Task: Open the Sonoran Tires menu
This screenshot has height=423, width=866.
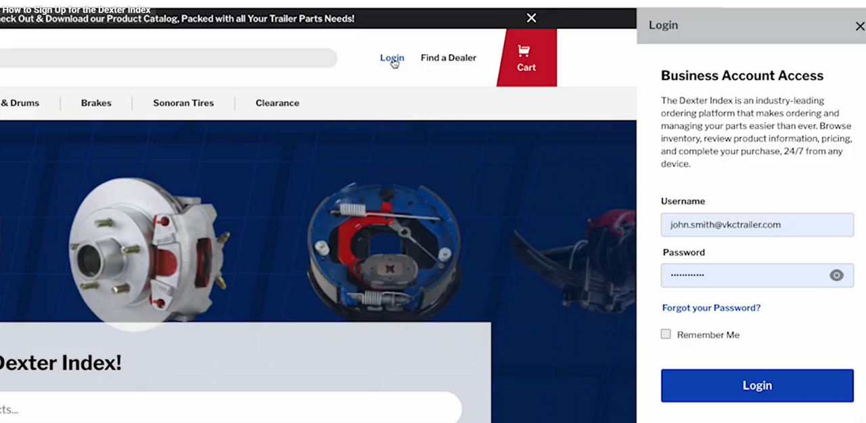Action: click(183, 103)
